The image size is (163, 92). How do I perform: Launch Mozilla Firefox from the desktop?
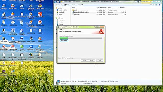[13, 7]
